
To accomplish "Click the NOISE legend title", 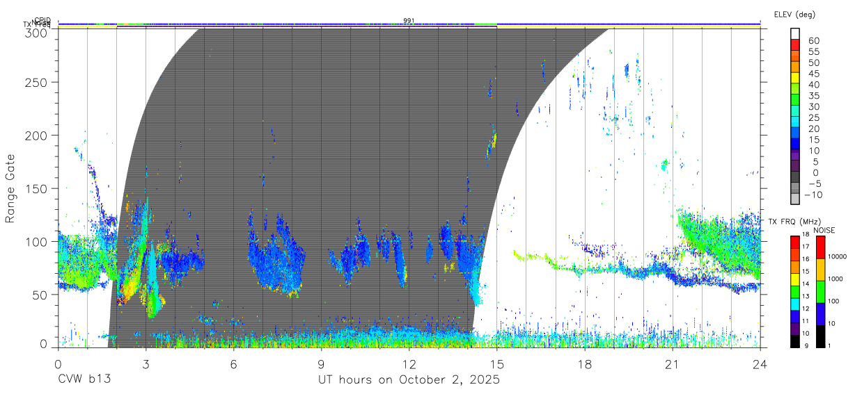I will click(x=824, y=230).
